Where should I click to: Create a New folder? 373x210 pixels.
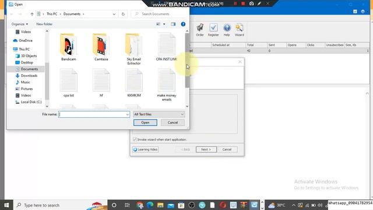[44, 24]
